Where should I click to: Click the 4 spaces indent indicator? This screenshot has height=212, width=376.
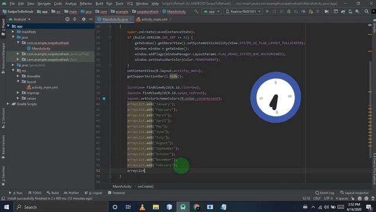click(x=342, y=198)
